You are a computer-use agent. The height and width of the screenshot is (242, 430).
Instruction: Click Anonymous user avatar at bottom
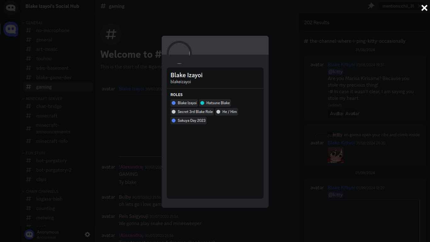click(x=29, y=234)
